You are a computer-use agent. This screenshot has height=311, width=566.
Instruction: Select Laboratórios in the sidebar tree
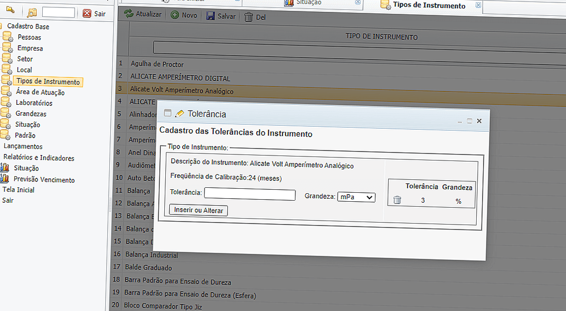coord(34,103)
